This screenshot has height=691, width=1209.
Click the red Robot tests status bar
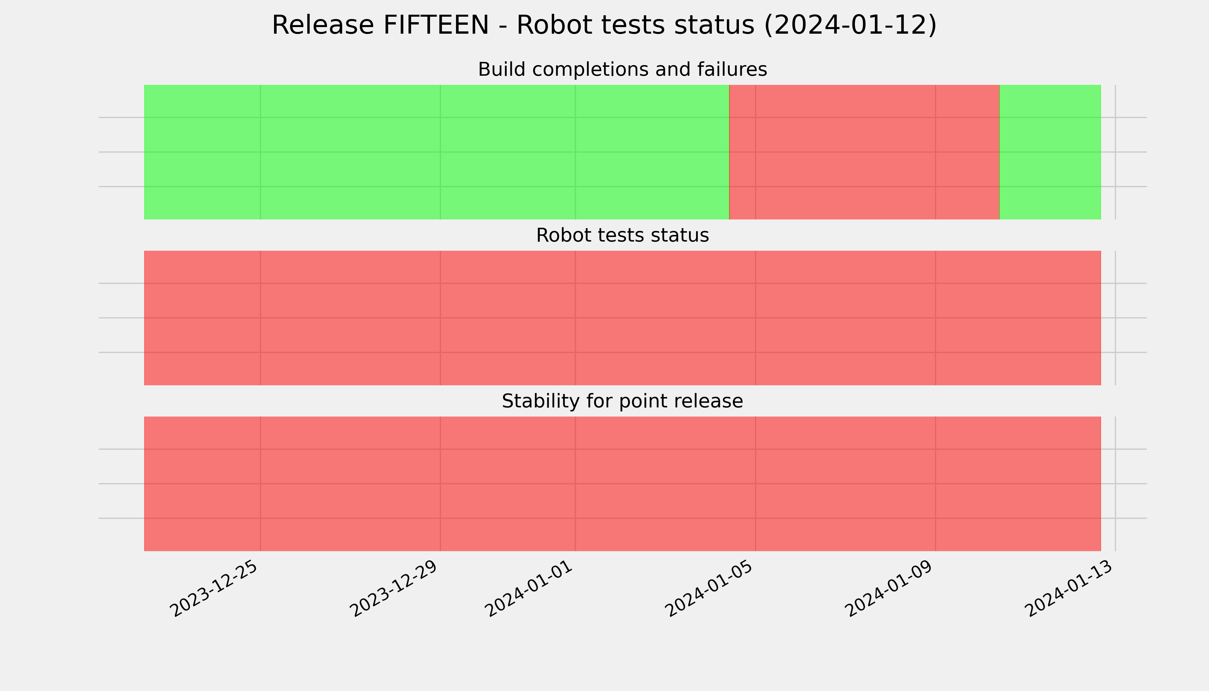tap(623, 318)
